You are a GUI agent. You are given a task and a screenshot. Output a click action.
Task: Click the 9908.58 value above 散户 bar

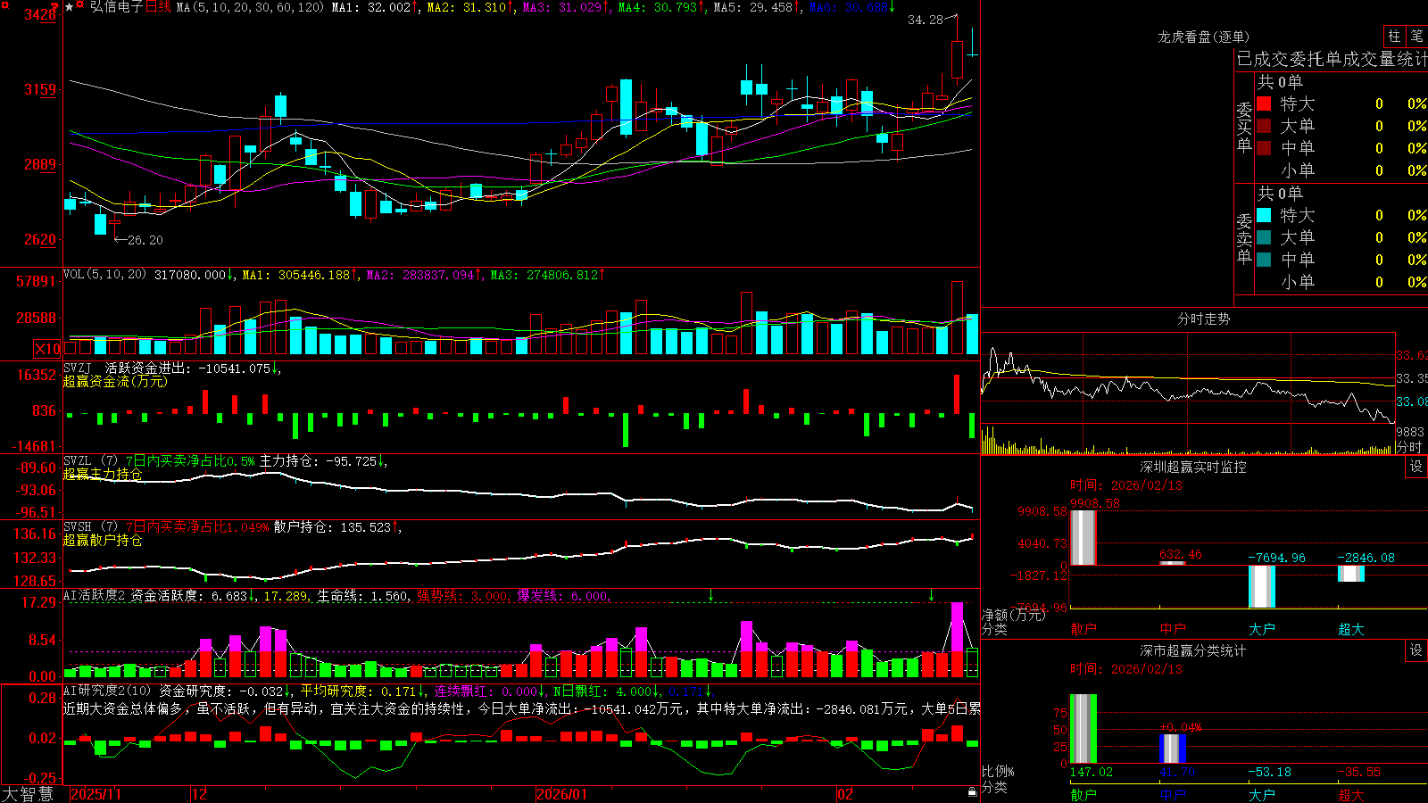tap(1095, 503)
